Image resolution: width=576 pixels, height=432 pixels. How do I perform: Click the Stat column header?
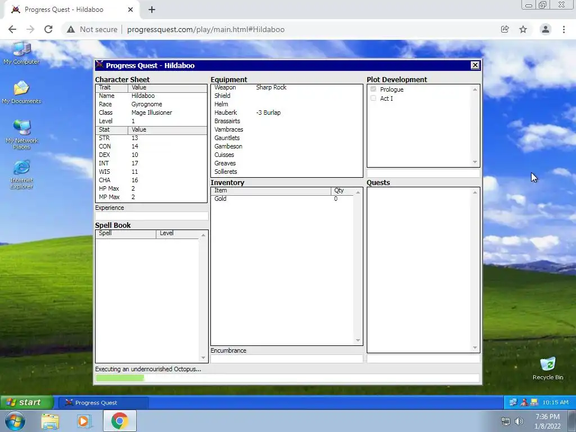[112, 130]
